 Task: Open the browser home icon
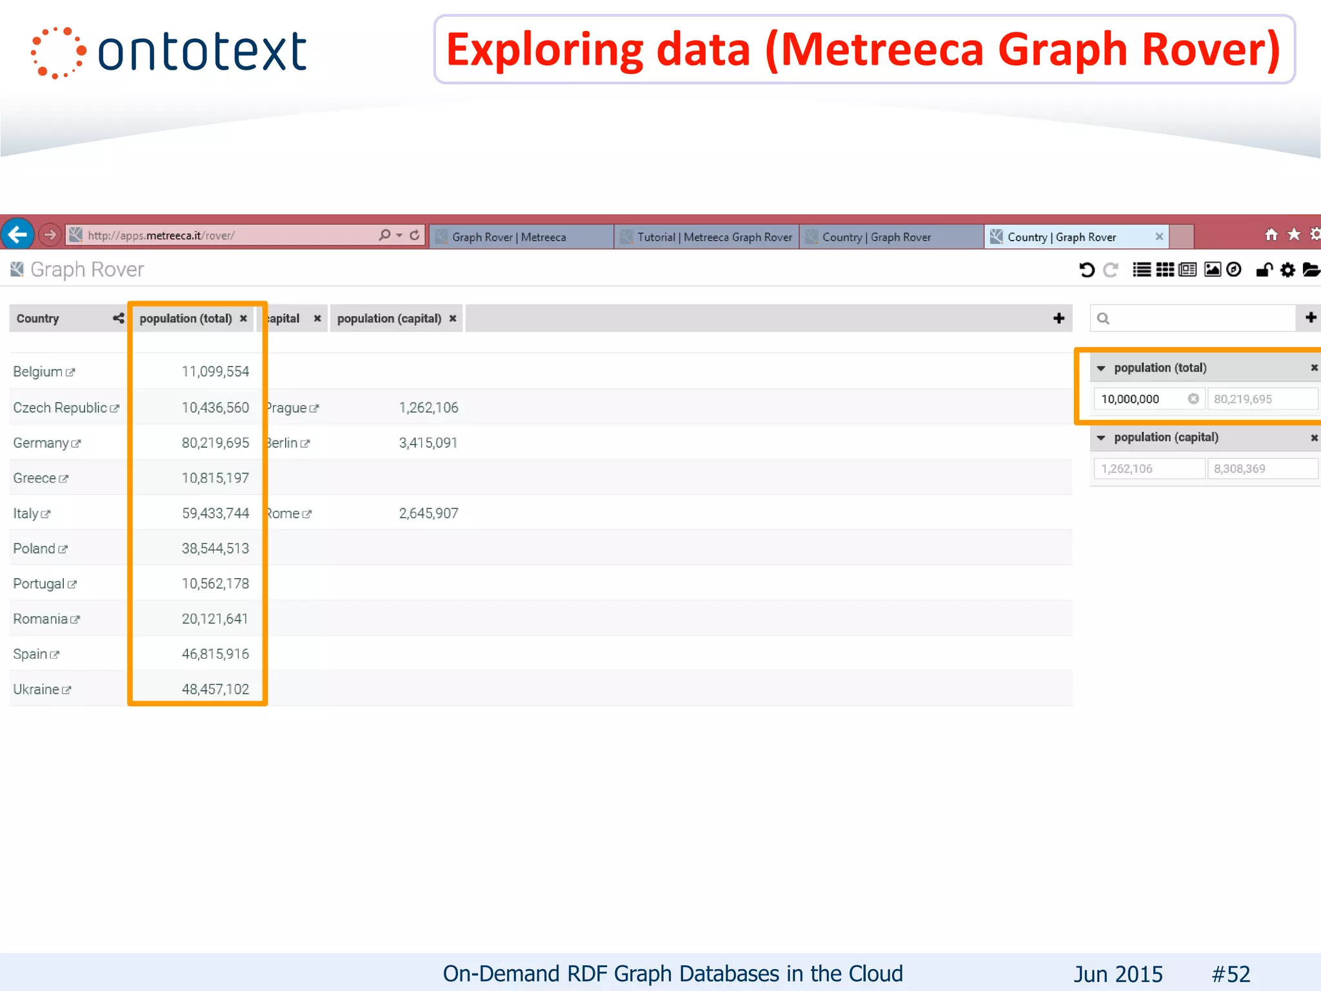[1271, 235]
